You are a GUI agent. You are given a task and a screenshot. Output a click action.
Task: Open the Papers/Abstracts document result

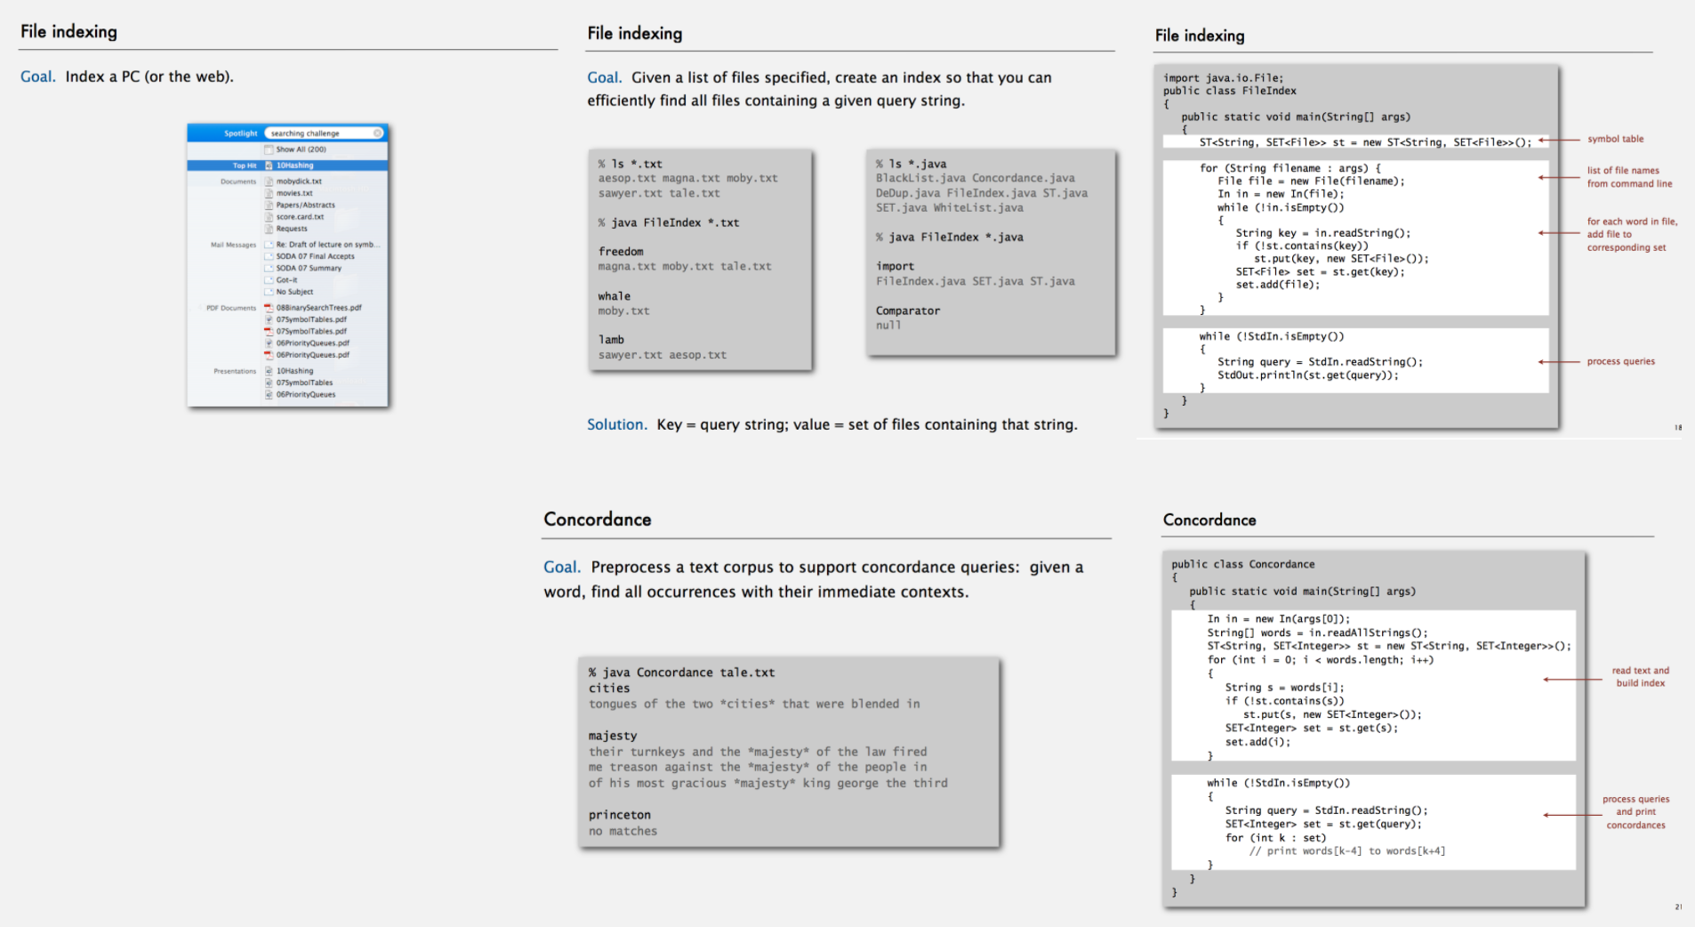point(305,205)
